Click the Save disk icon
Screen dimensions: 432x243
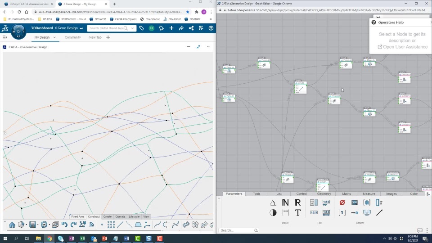coord(32,225)
